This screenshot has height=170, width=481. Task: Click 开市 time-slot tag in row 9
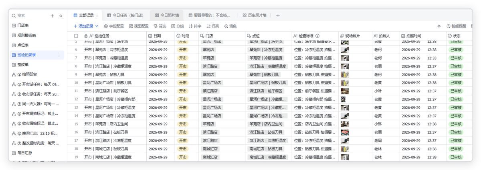click(x=183, y=74)
